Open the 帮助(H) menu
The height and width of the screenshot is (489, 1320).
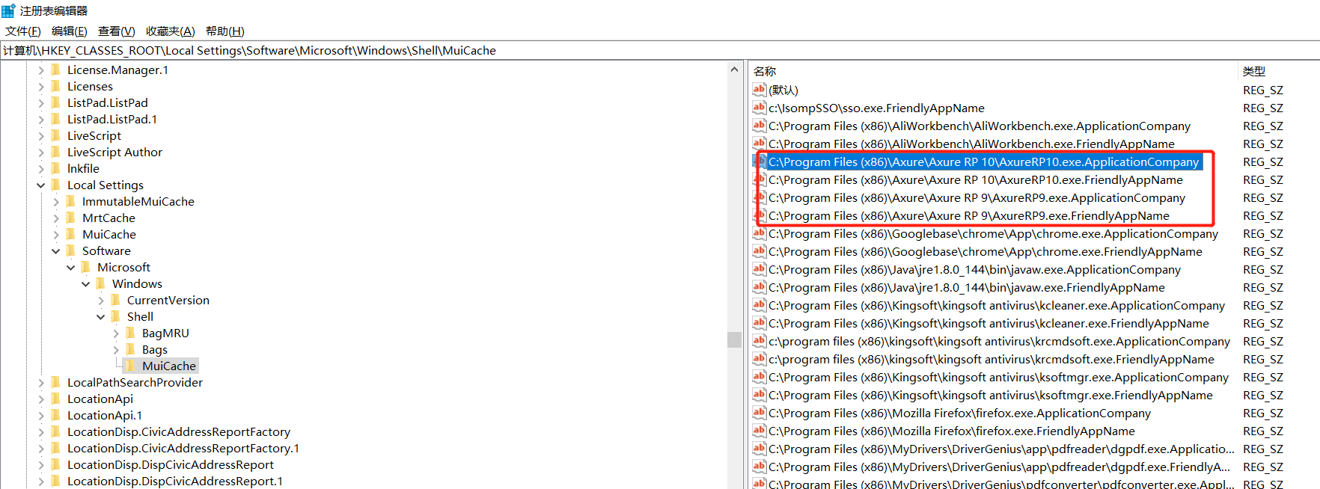(x=225, y=31)
